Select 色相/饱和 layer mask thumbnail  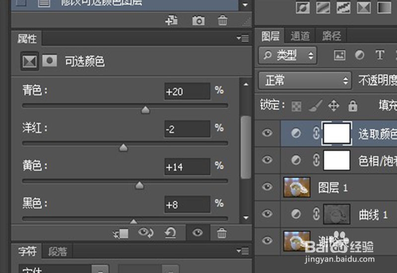coord(336,160)
